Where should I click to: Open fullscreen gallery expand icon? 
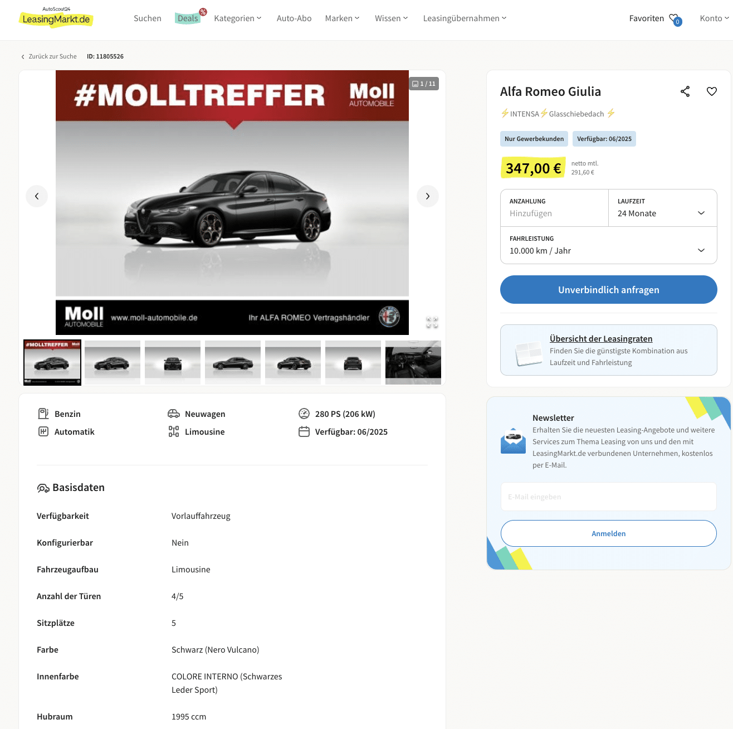(x=432, y=322)
